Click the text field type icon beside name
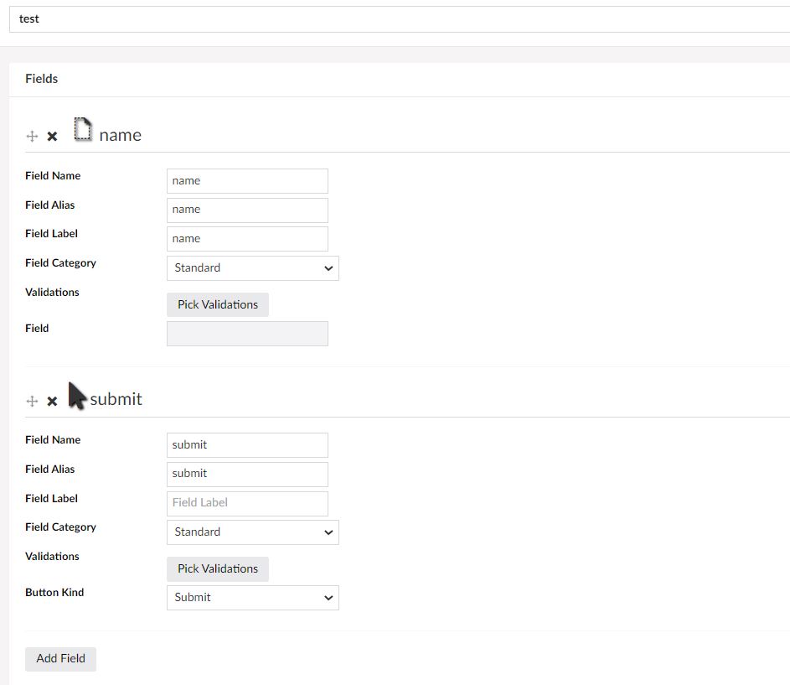This screenshot has width=790, height=685. tap(82, 130)
